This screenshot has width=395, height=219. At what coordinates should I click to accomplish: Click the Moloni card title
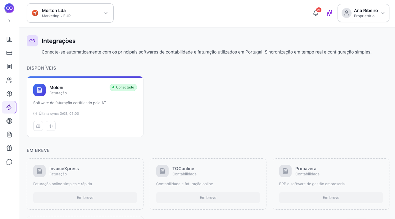pyautogui.click(x=56, y=88)
